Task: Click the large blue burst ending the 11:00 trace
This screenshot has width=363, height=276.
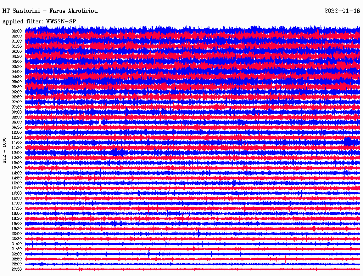Action: [347, 142]
